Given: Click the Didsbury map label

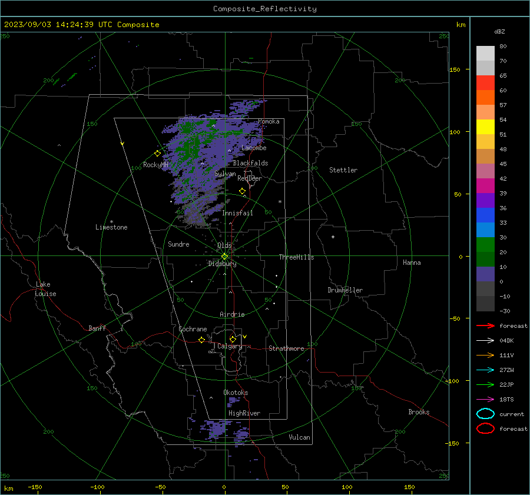Looking at the screenshot, I should point(222,264).
